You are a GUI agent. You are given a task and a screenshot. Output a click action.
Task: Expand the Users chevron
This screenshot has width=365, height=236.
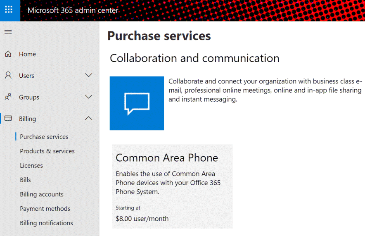[x=88, y=75]
